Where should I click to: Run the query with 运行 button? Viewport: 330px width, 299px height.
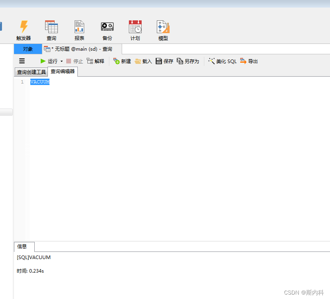click(x=49, y=61)
